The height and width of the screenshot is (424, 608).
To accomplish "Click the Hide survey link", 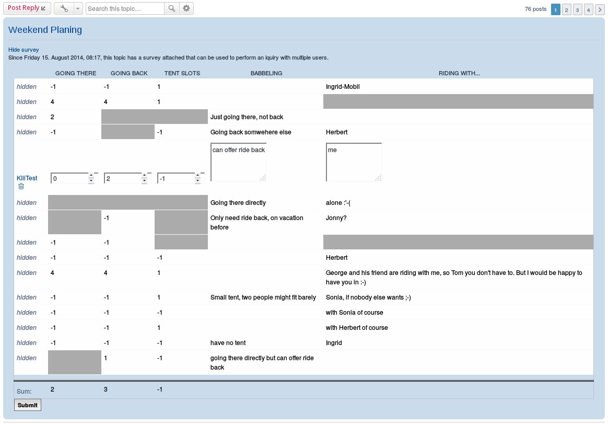I will [24, 50].
